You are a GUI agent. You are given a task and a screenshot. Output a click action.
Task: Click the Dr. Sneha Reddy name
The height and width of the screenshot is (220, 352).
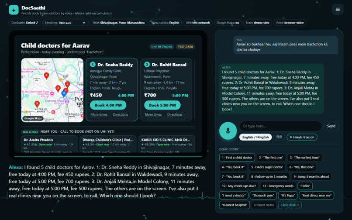[x=115, y=65]
